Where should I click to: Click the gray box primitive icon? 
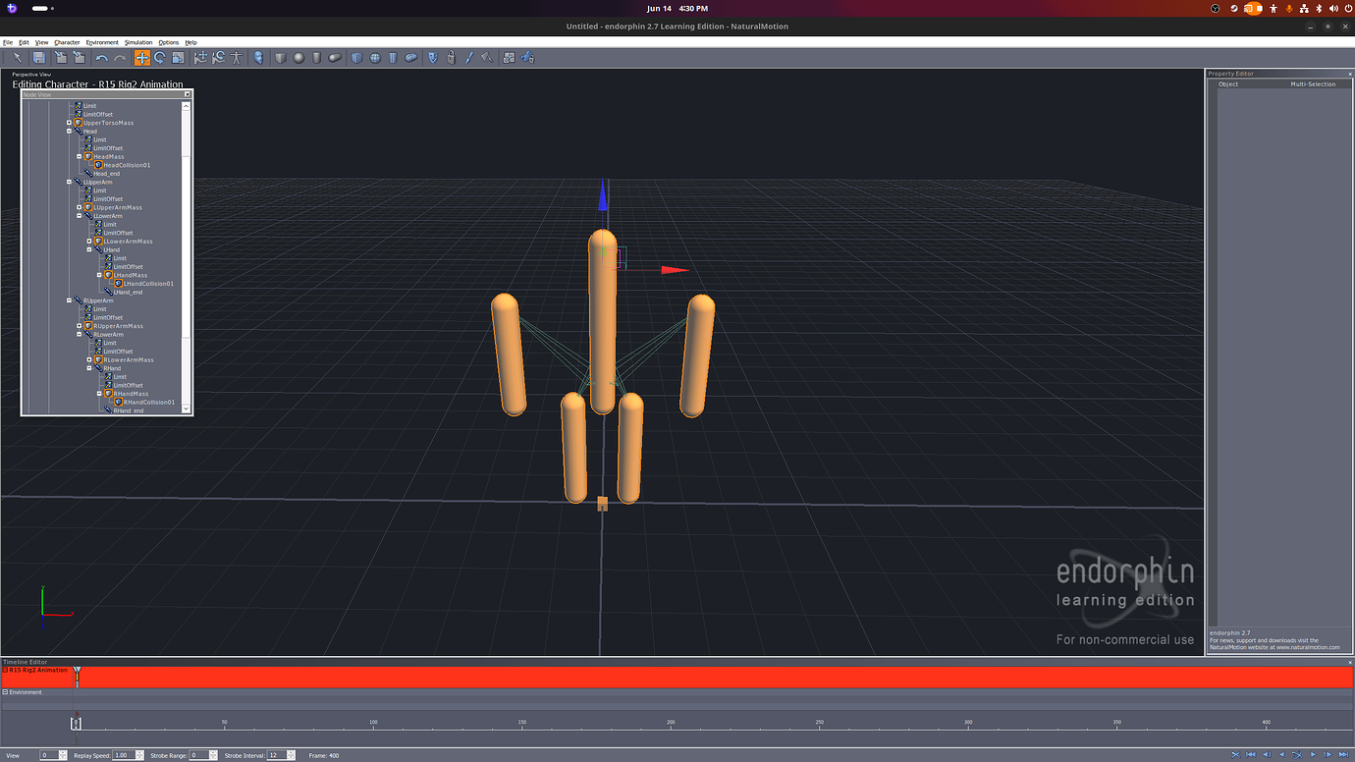(280, 58)
